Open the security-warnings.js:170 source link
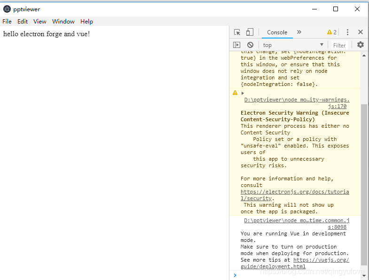The image size is (369, 280). point(297,103)
